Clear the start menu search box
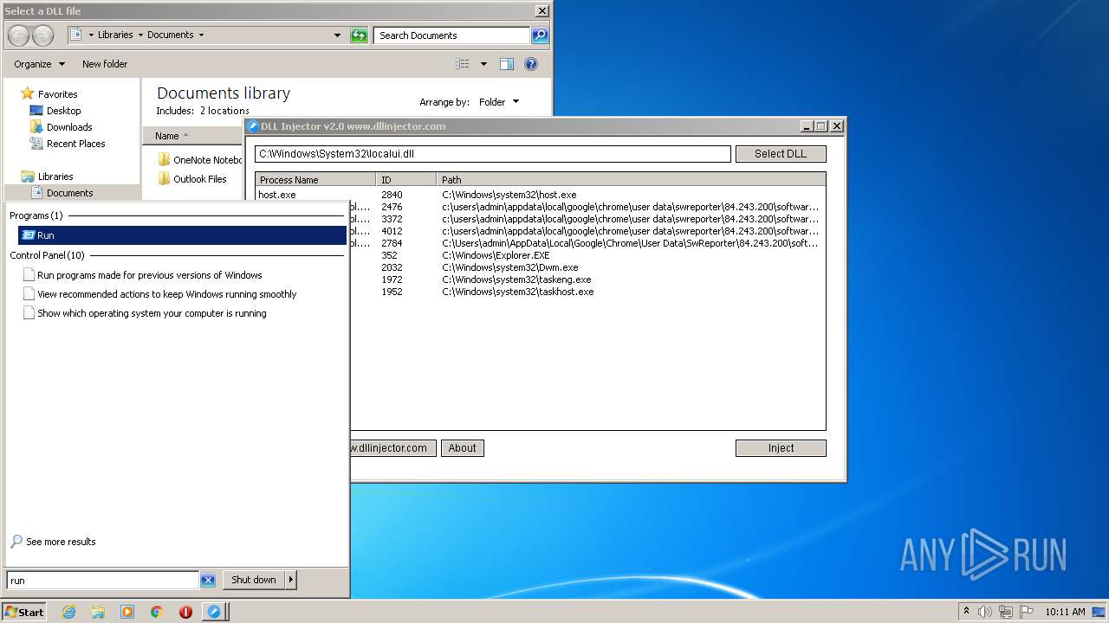This screenshot has height=623, width=1109. coord(208,580)
